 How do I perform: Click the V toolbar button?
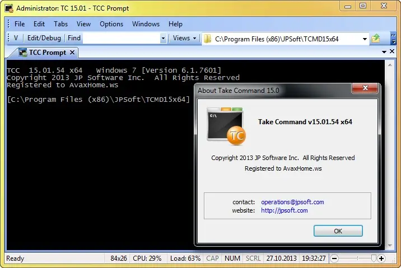click(16, 38)
